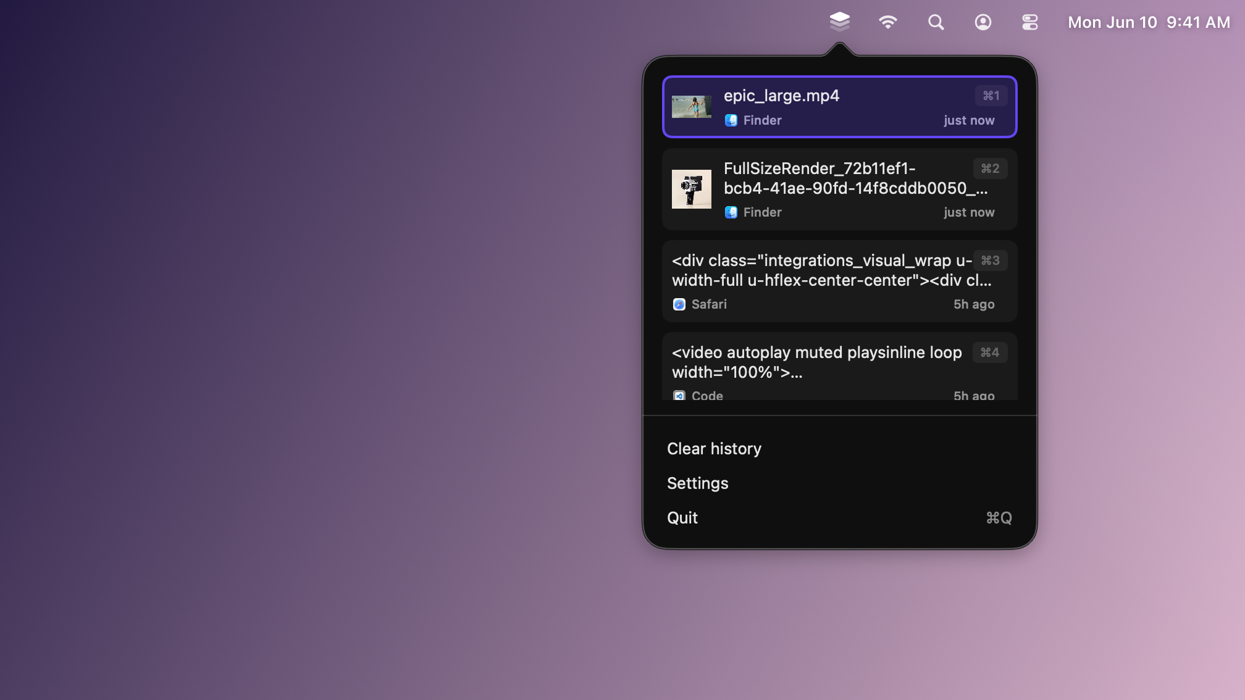Open the clipboard manager stack icon in menu bar

(839, 22)
